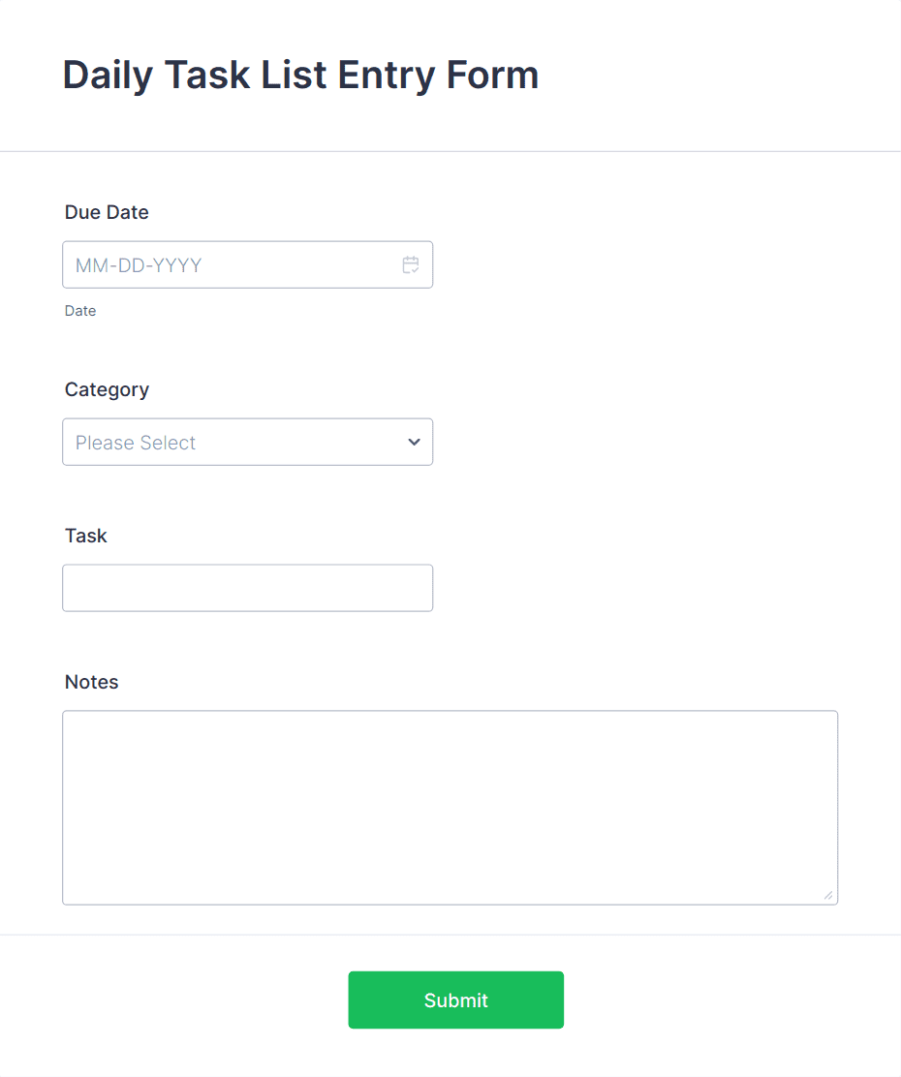Click inside the Due Date MM-DD-YYYY field
901x1077 pixels.
click(194, 264)
